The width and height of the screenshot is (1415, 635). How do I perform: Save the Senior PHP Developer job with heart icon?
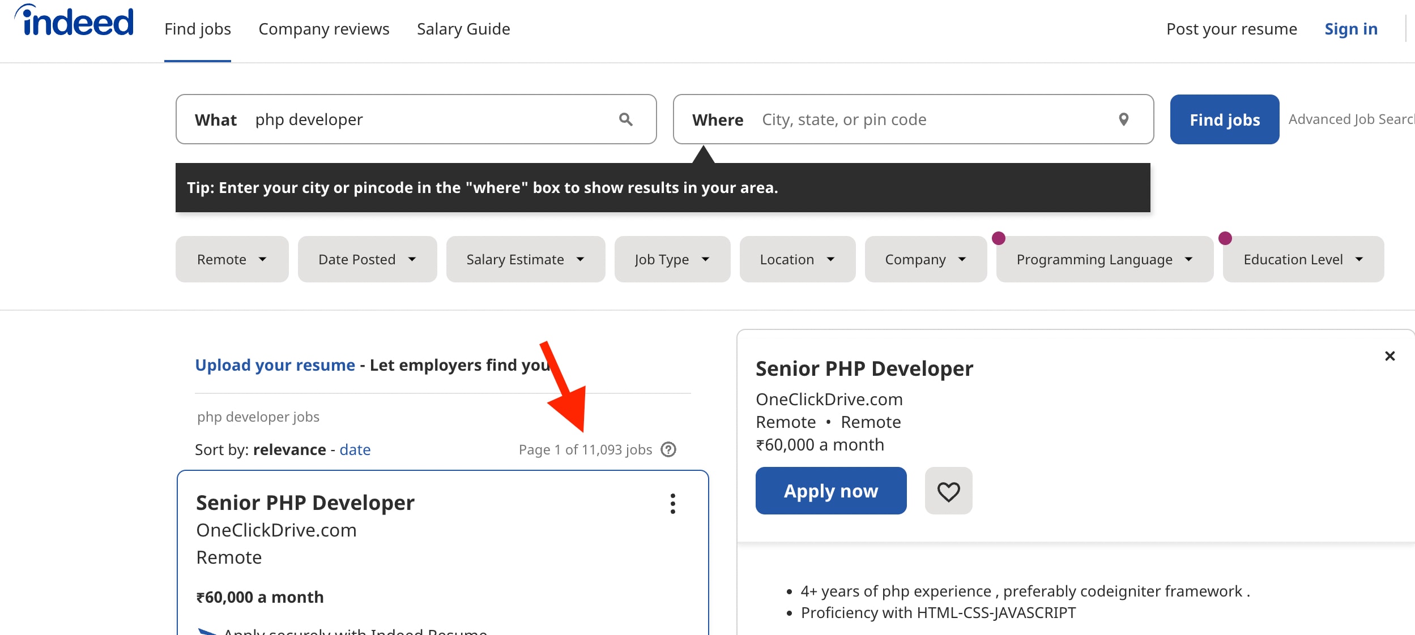[948, 491]
